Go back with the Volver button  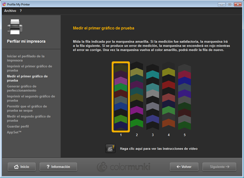184,167
